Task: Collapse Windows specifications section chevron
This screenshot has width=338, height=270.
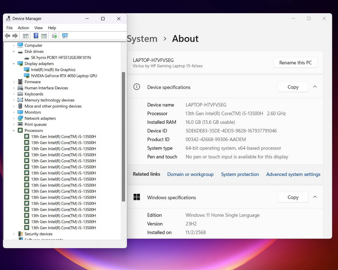Action: tap(315, 197)
